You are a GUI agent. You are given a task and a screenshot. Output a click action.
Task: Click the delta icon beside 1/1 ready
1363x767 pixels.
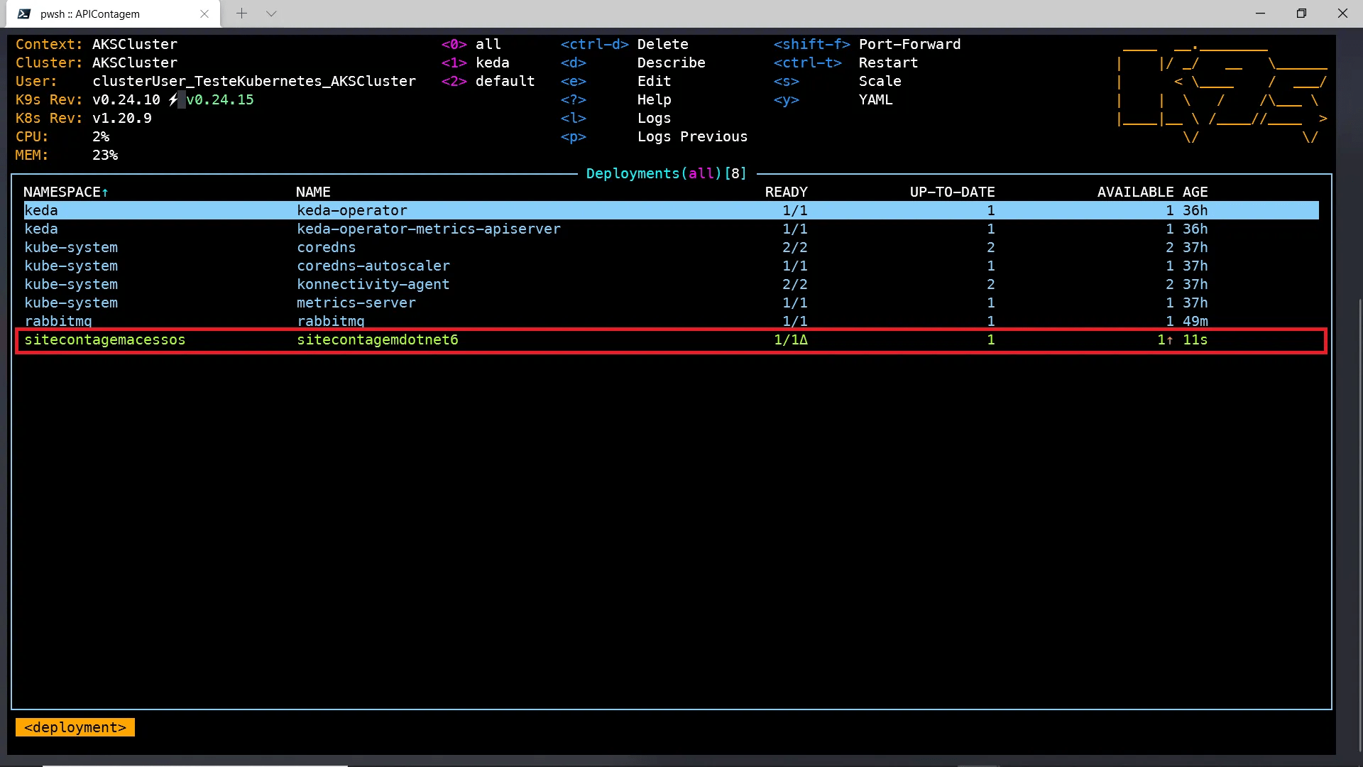804,340
